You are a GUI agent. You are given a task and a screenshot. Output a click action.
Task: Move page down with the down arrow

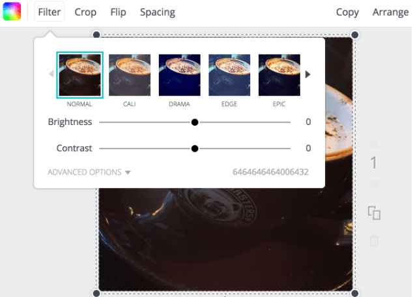click(374, 186)
